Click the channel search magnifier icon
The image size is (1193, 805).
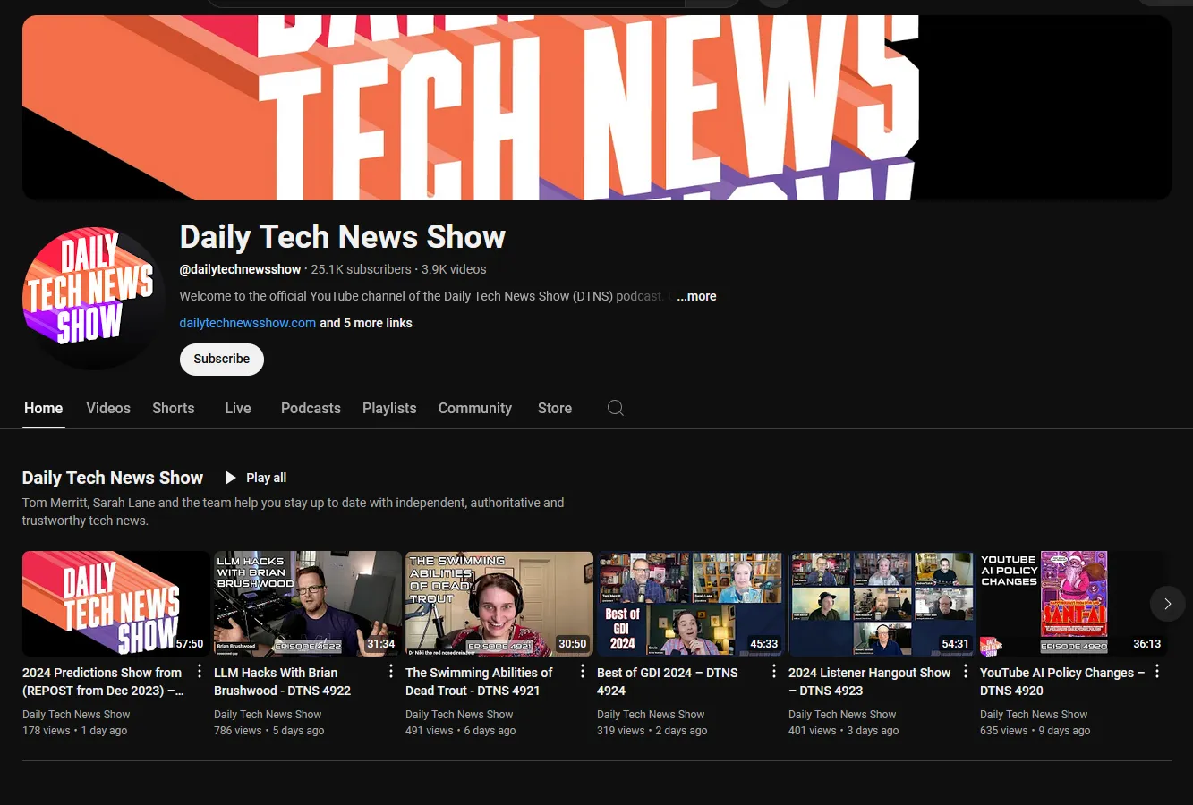tap(615, 408)
